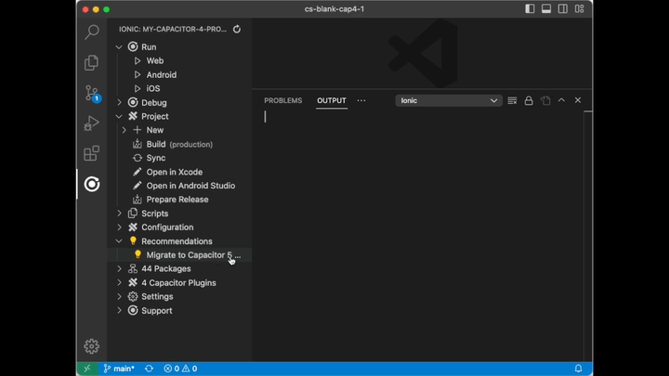Toggle bottom panel visibility
This screenshot has width=669, height=376.
pos(546,9)
